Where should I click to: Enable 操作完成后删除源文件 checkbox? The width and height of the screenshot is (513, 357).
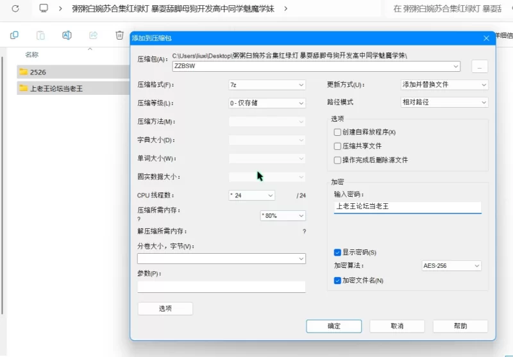[x=337, y=160]
